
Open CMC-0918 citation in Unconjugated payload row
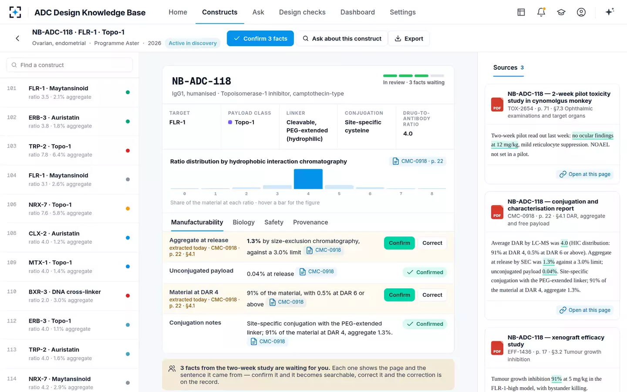tap(317, 271)
